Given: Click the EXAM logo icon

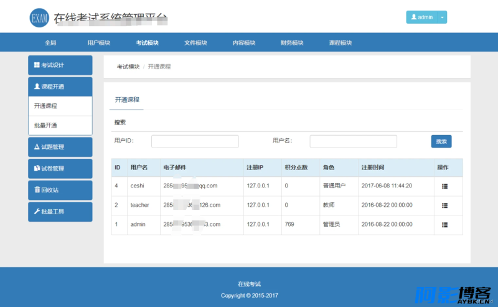Looking at the screenshot, I should pos(39,18).
